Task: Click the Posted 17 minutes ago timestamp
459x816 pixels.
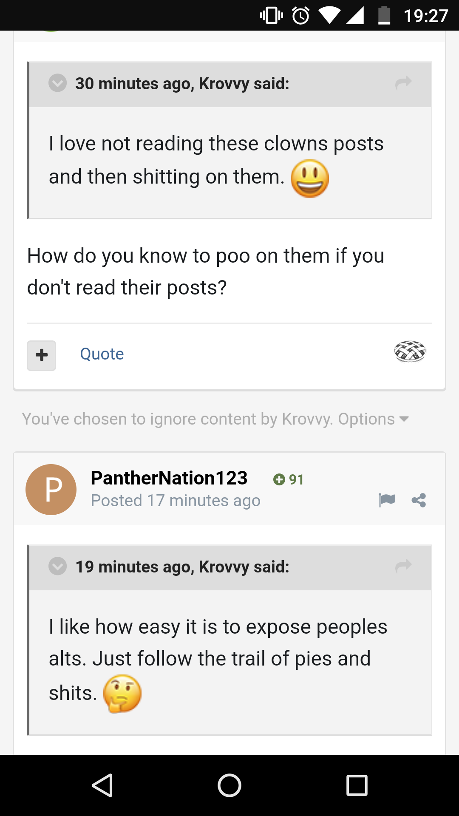Action: 176,501
